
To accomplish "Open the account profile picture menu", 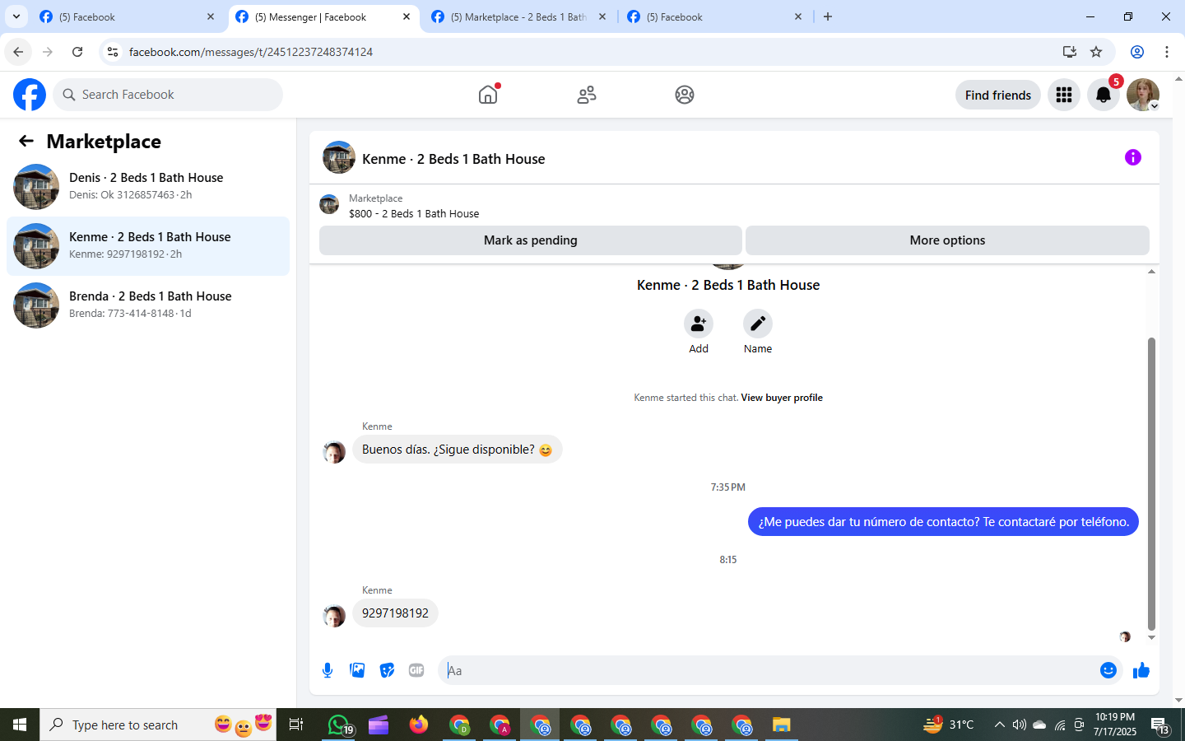I will click(1143, 95).
